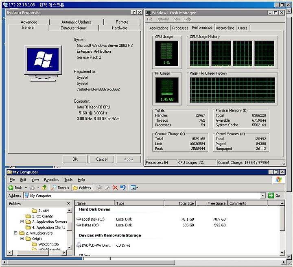The image size is (293, 267).
Task: Switch to Hardware tab
Action: (120, 28)
